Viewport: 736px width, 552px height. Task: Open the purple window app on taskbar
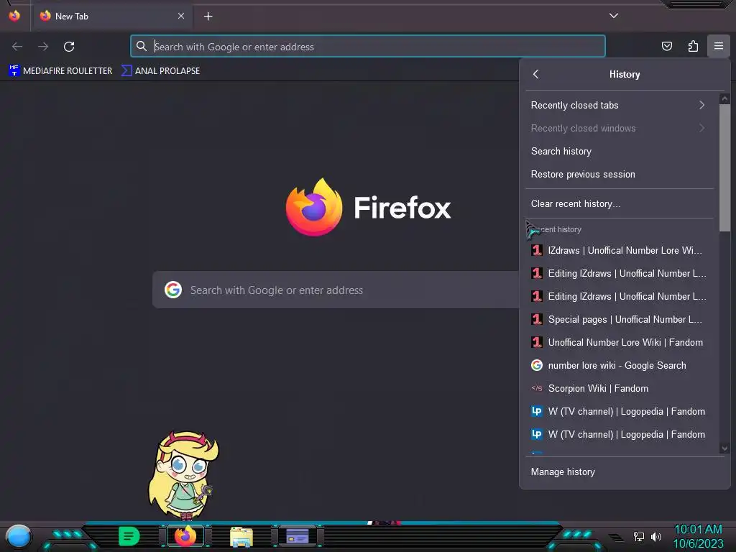(297, 536)
